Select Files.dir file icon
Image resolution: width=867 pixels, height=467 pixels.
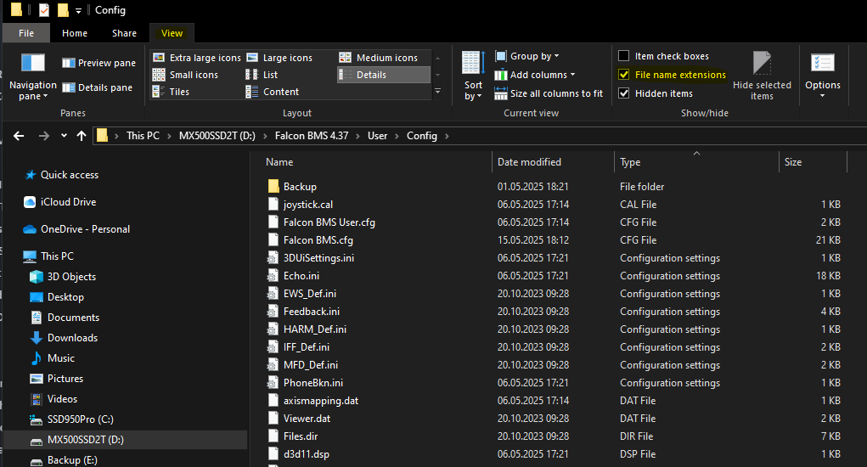point(273,436)
